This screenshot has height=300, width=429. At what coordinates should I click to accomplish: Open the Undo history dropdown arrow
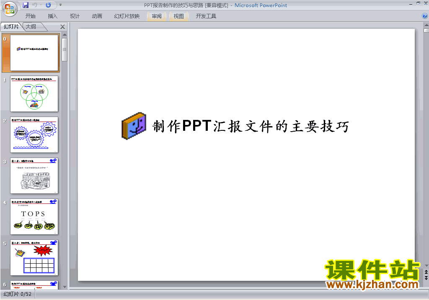[41, 5]
